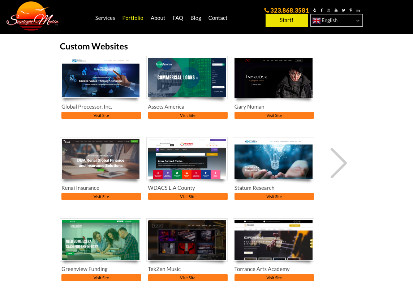The width and height of the screenshot is (413, 293).
Task: Open the Twitter social icon
Action: click(x=343, y=10)
